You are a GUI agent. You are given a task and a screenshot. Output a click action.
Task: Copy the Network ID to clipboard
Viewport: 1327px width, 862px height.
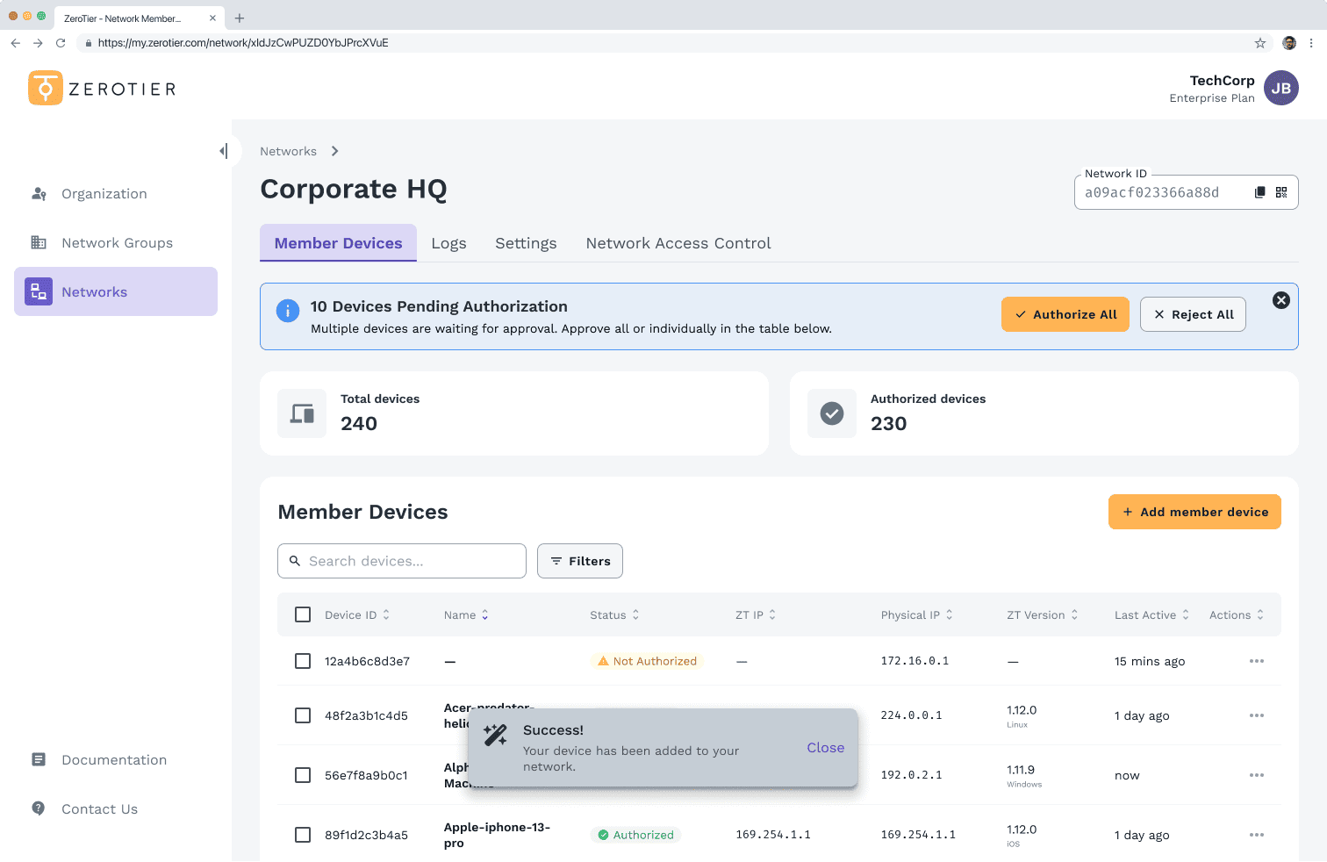click(1259, 192)
